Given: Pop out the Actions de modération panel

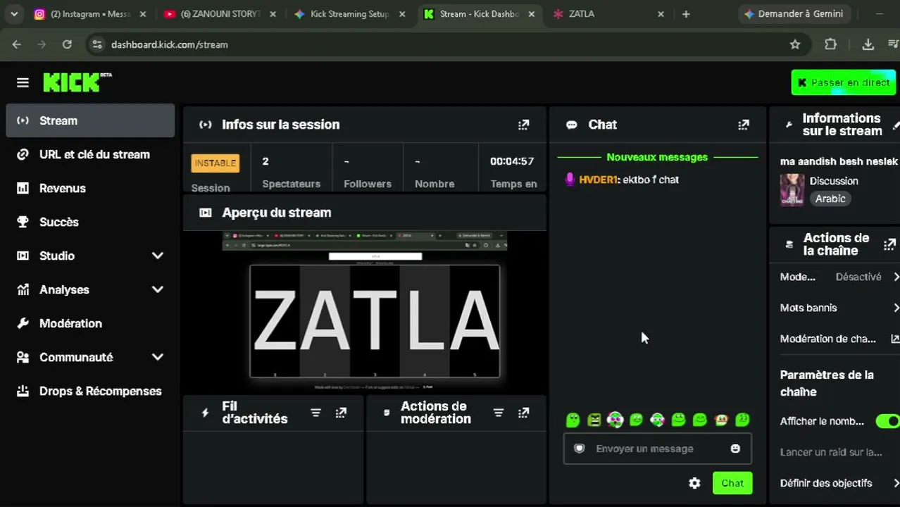Looking at the screenshot, I should (x=523, y=413).
